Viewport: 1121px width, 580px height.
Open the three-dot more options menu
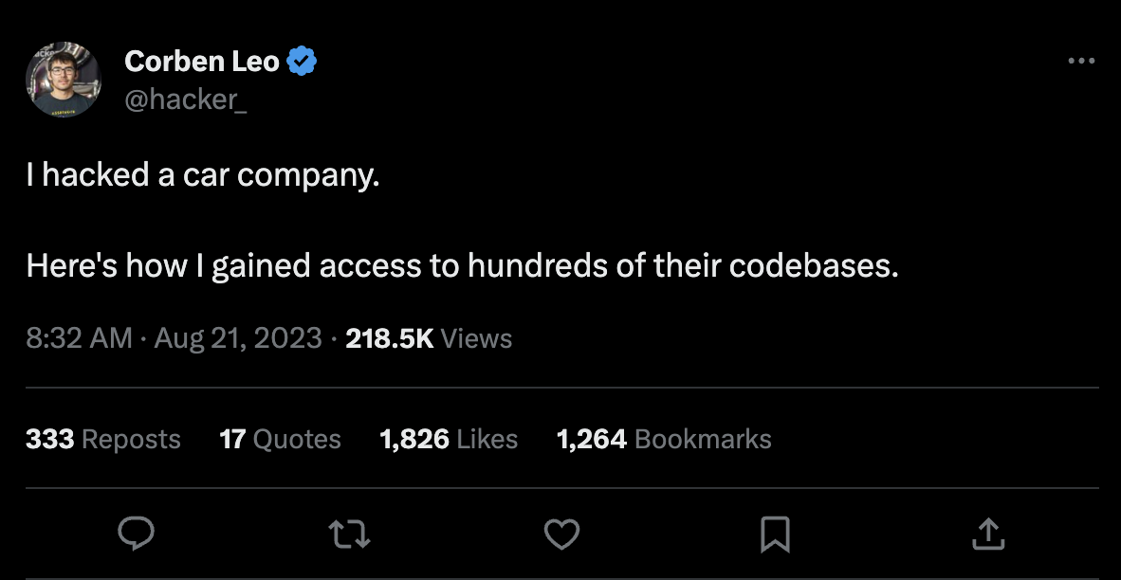coord(1081,62)
